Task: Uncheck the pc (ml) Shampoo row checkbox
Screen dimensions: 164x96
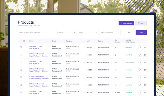Action: 21,92
